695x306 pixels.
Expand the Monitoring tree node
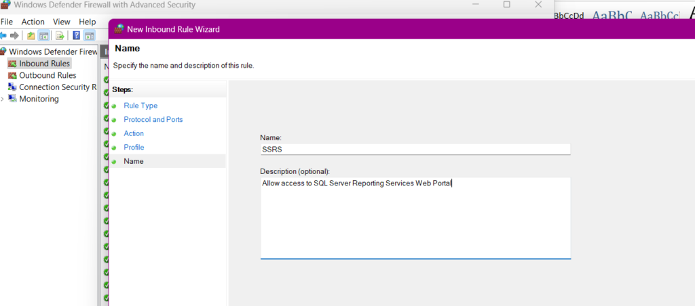click(x=3, y=99)
